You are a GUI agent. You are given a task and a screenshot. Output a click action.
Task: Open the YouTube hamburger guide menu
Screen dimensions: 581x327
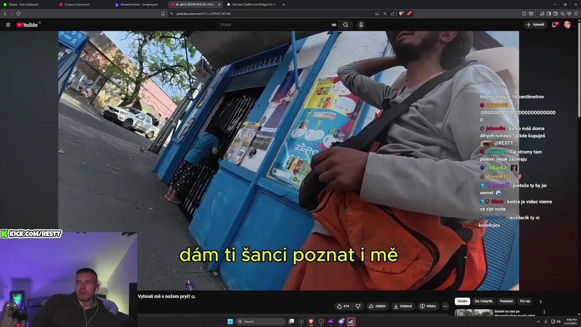pyautogui.click(x=8, y=25)
